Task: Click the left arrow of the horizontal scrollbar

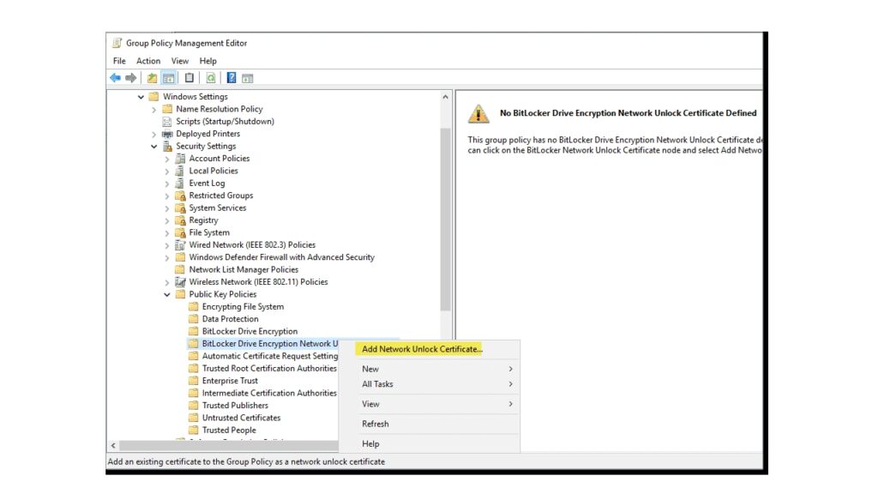Action: [x=113, y=446]
